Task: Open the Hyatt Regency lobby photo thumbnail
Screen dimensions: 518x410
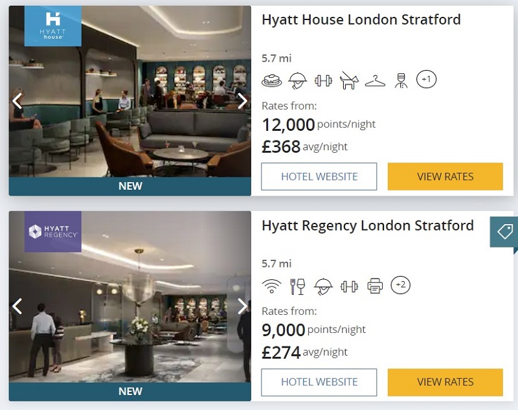Action: tap(130, 297)
